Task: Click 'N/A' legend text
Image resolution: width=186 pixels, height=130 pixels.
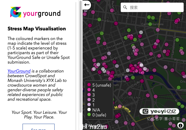Action: [x=96, y=110]
